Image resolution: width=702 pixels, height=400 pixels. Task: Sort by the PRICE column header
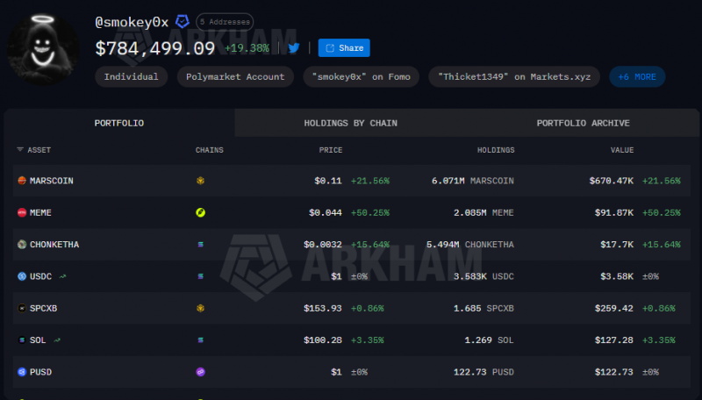click(331, 150)
